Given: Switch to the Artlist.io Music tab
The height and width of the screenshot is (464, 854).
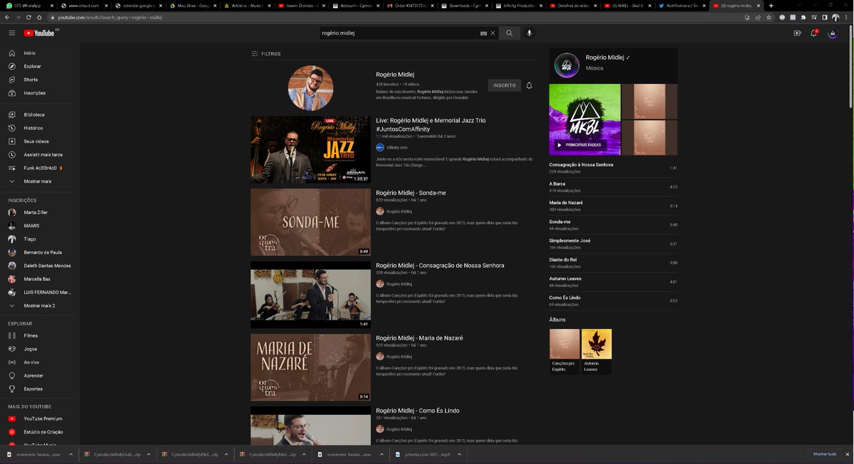Looking at the screenshot, I should (x=248, y=5).
